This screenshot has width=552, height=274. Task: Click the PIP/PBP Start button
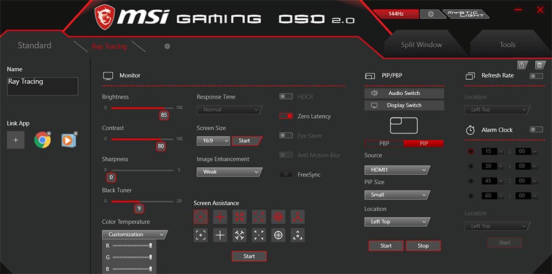386,246
